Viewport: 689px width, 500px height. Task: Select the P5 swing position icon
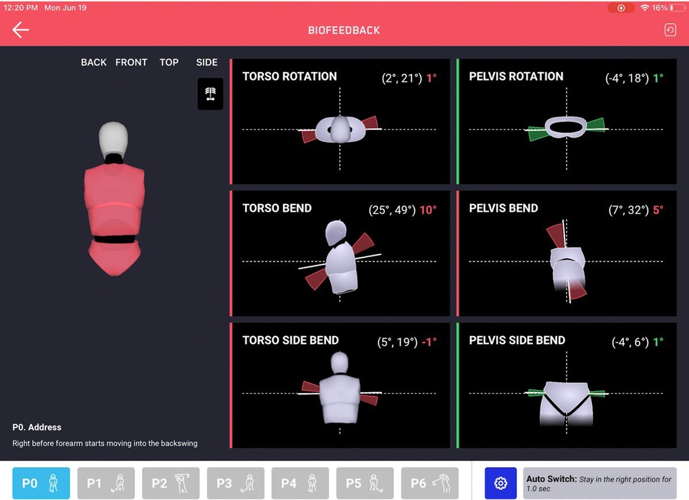pos(365,483)
